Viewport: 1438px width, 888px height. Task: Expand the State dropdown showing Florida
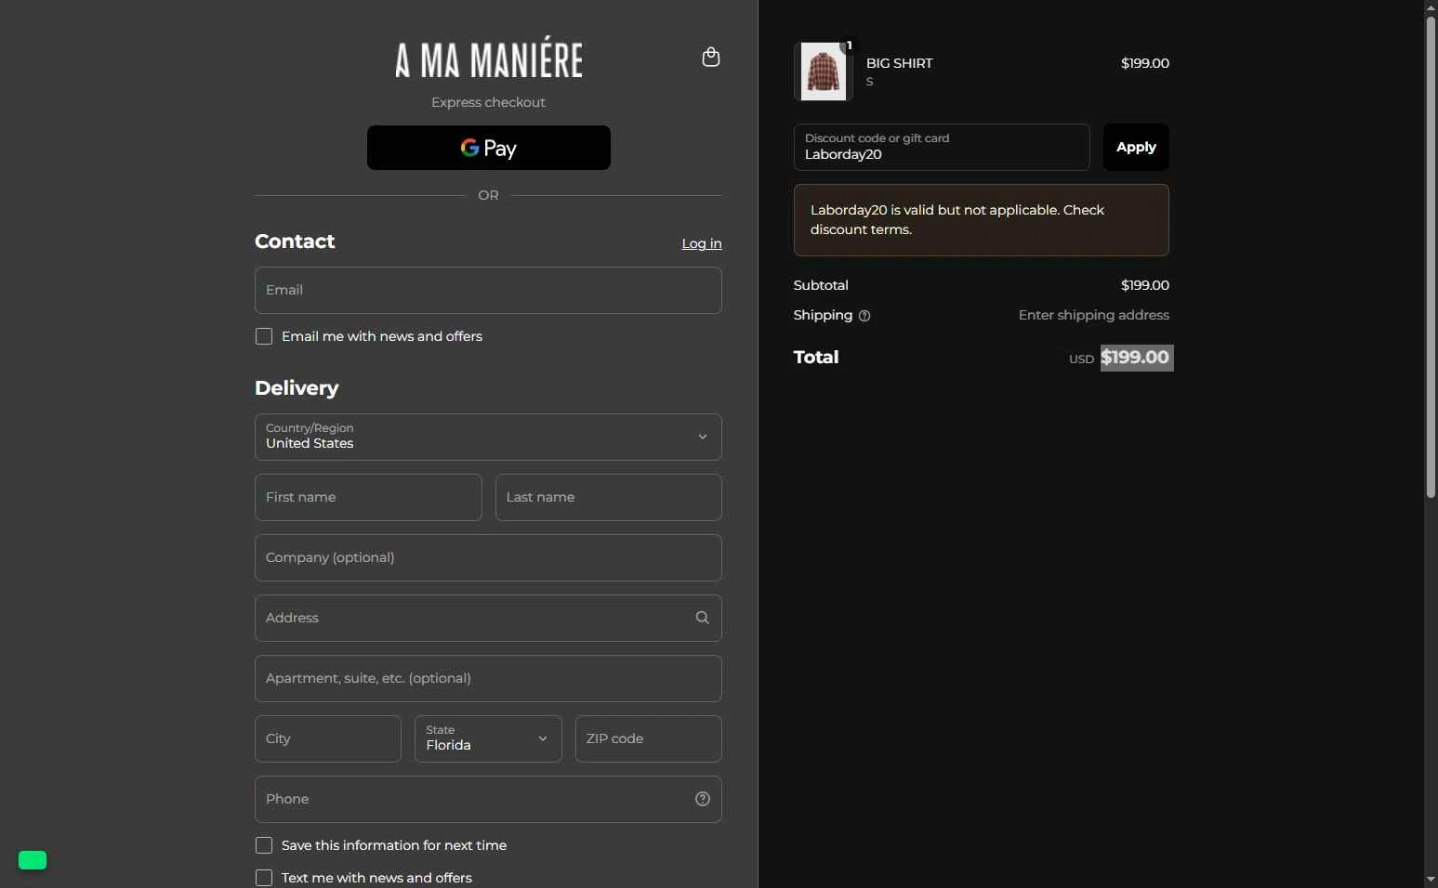pos(488,738)
